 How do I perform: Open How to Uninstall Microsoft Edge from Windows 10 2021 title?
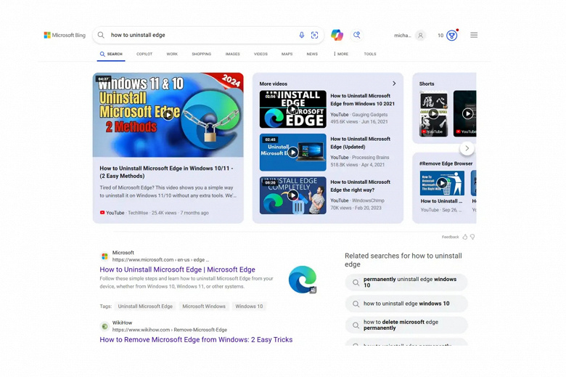[x=362, y=100]
